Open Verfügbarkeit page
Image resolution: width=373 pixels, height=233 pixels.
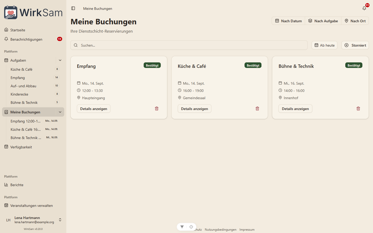pyautogui.click(x=33, y=147)
